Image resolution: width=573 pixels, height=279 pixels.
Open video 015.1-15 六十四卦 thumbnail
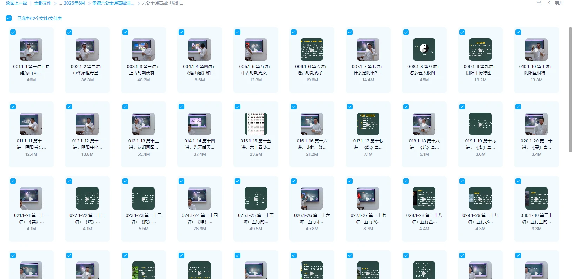255,124
